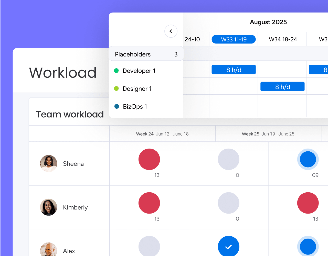The height and width of the screenshot is (256, 328).
Task: Select Kimberly's red circle in Week 25
Action: tap(308, 203)
